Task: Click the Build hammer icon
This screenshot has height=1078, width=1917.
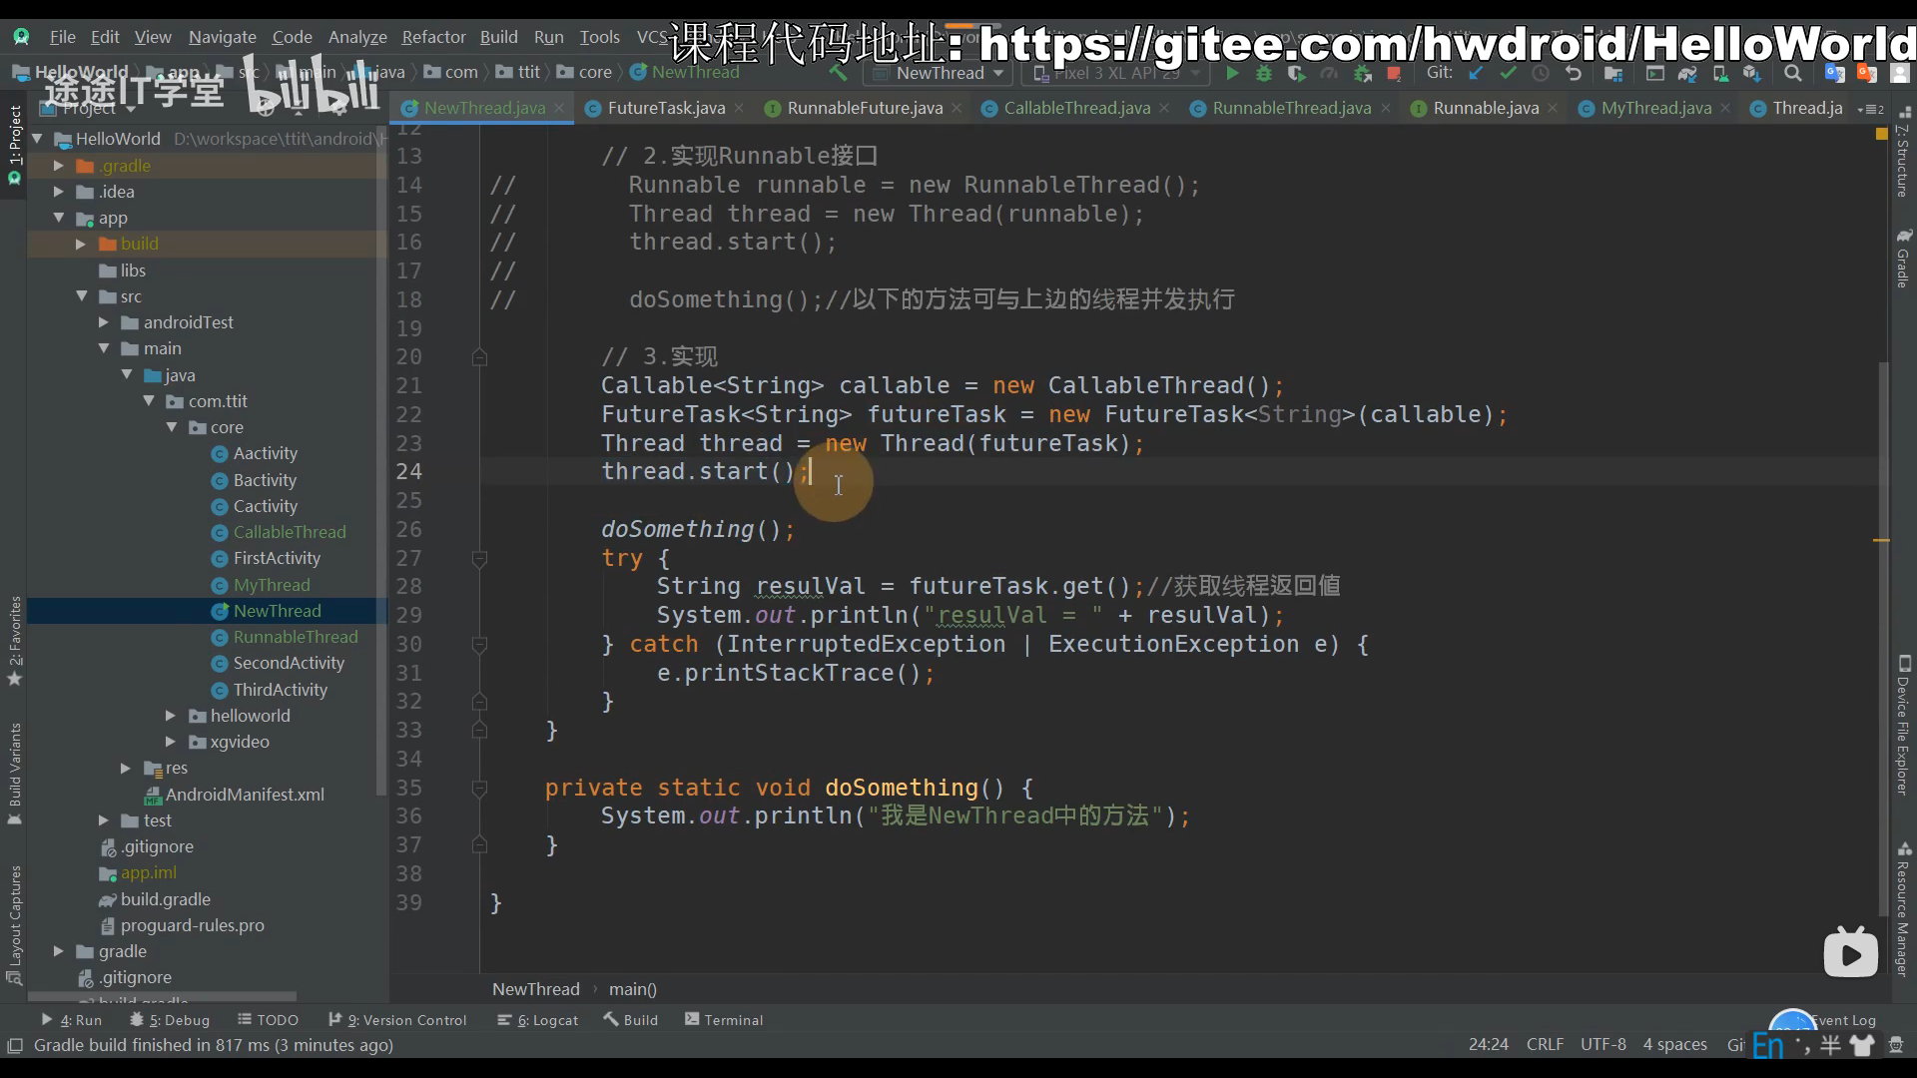Action: [838, 73]
